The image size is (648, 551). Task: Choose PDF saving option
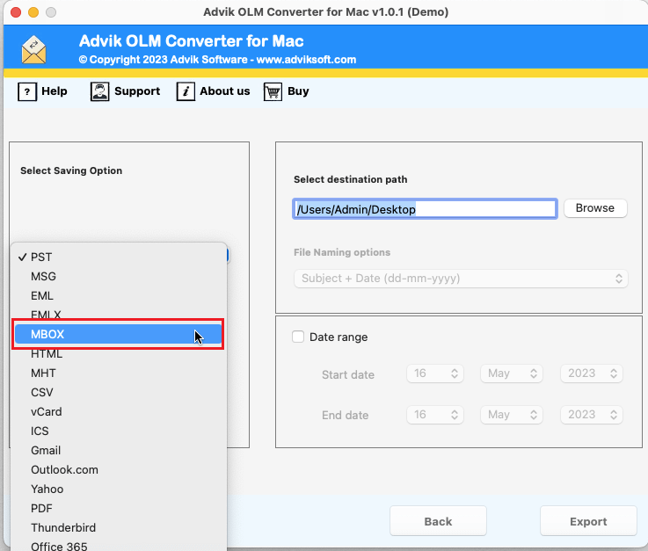click(x=119, y=509)
